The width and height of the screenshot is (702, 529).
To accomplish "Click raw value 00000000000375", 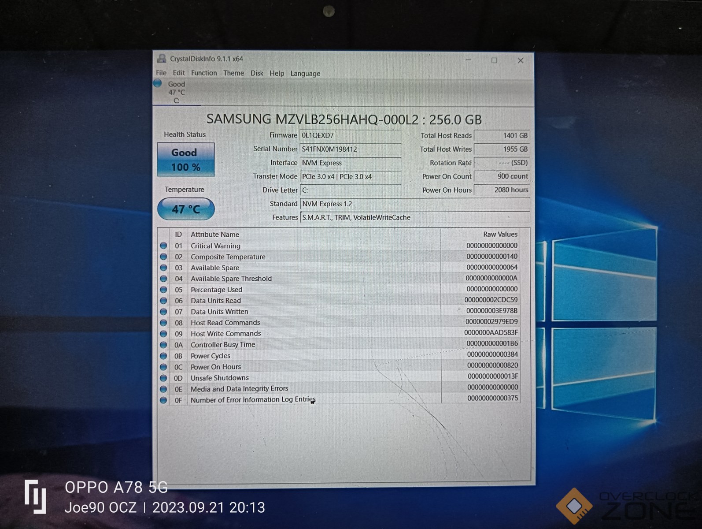I will pos(493,398).
